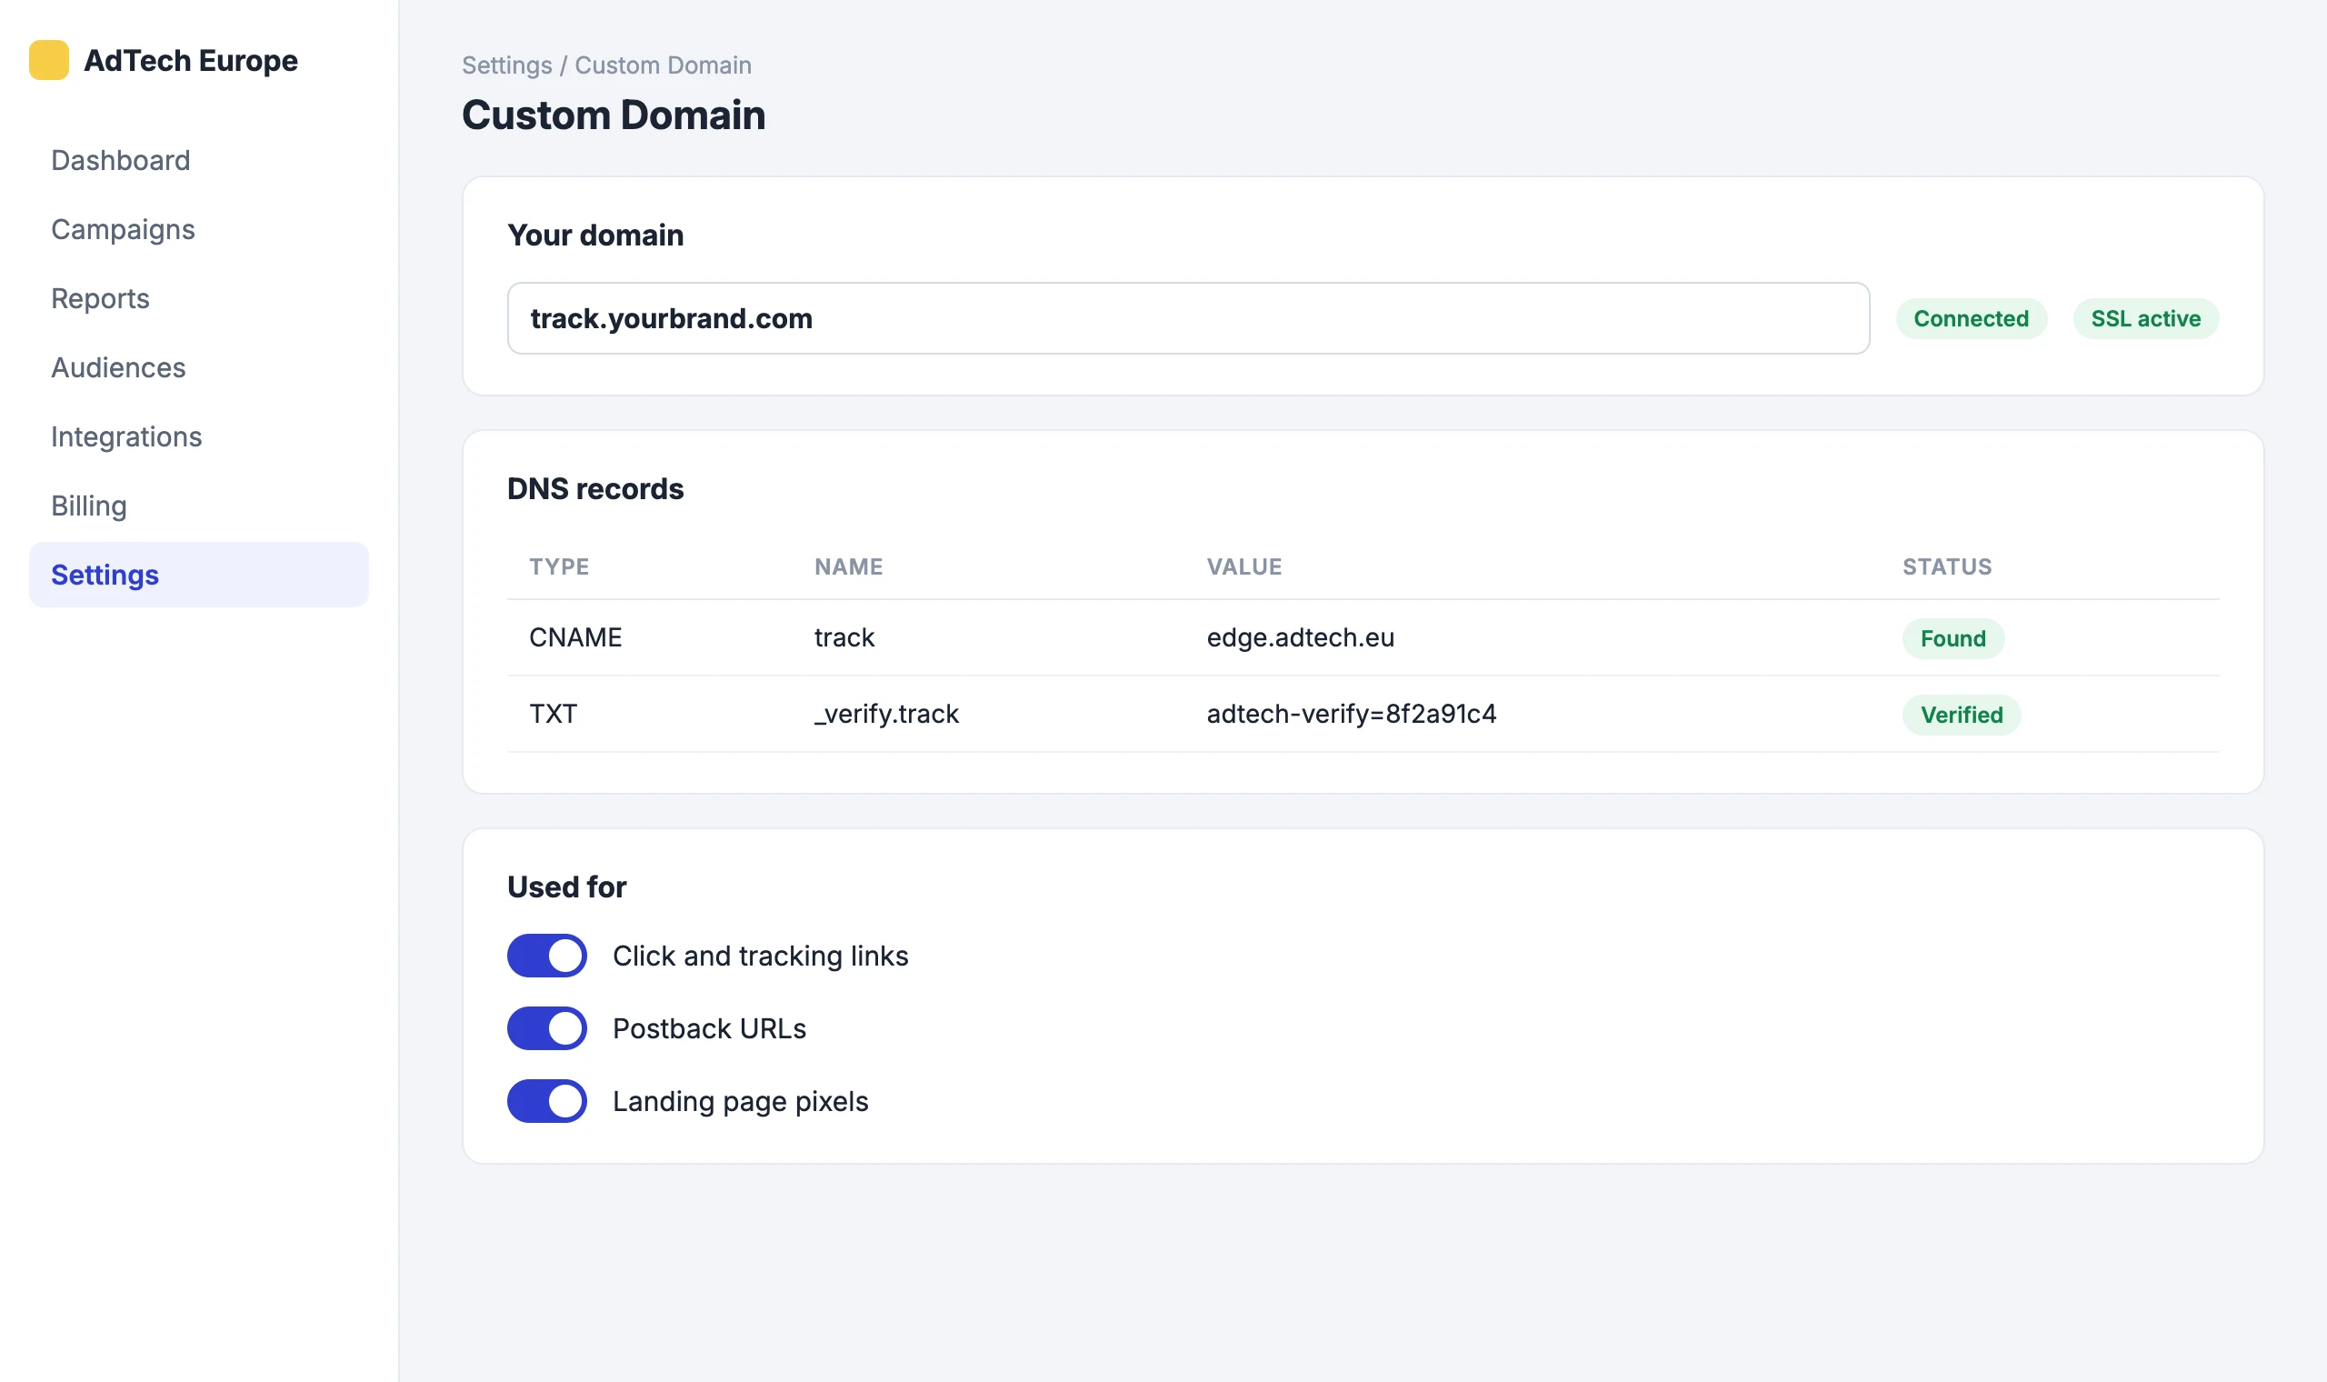Open the Billing section
Viewport: 2327px width, 1382px height.
coord(198,506)
